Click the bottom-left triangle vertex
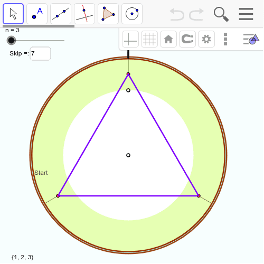This screenshot has height=264, width=264. tap(58, 196)
